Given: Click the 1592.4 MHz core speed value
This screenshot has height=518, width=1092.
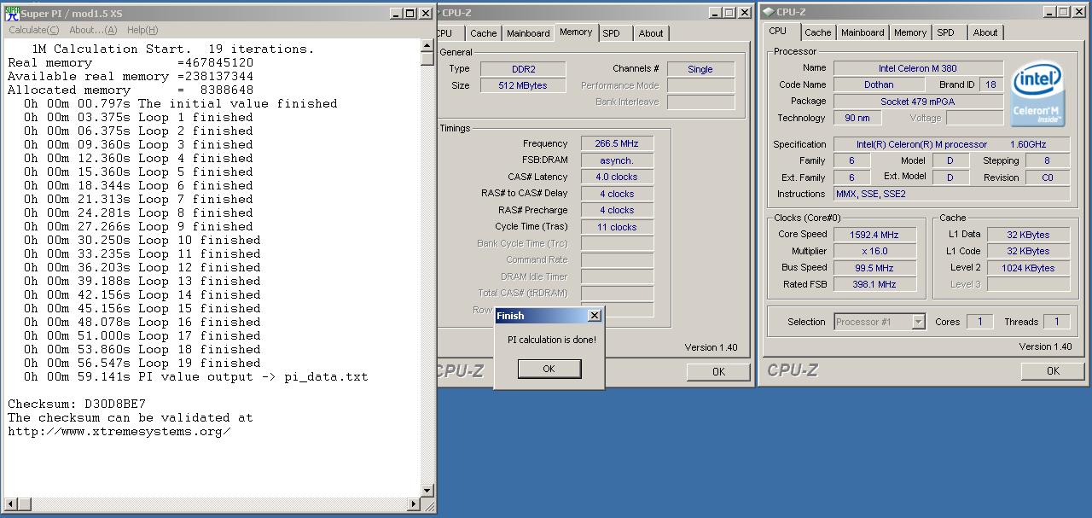Looking at the screenshot, I should point(877,235).
